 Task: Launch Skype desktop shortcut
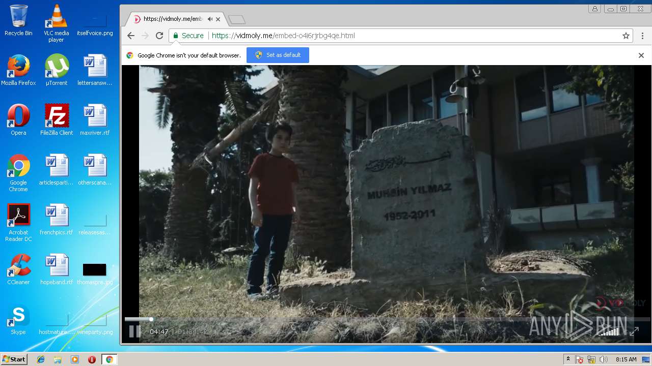click(18, 319)
